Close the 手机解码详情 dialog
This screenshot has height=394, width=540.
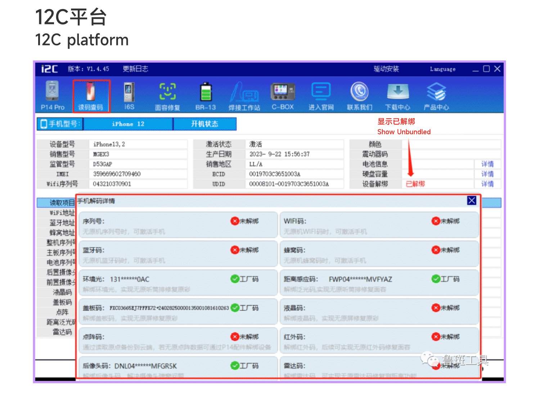coord(472,200)
